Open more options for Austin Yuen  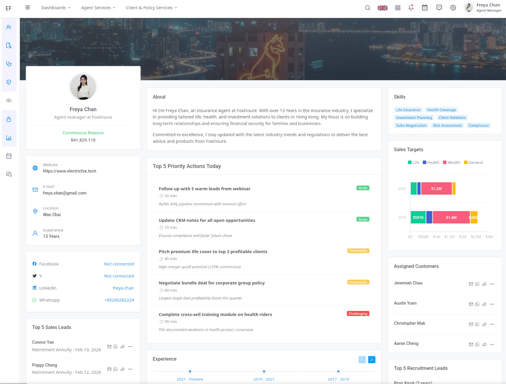(492, 304)
